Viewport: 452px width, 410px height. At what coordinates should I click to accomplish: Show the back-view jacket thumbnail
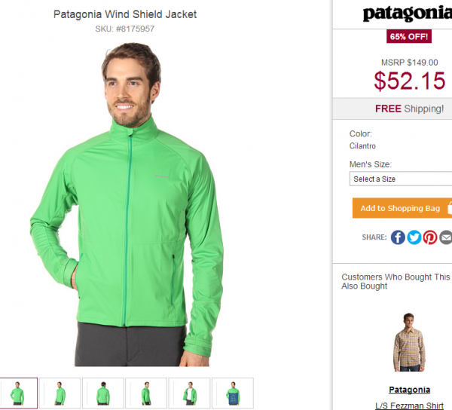[x=103, y=393]
